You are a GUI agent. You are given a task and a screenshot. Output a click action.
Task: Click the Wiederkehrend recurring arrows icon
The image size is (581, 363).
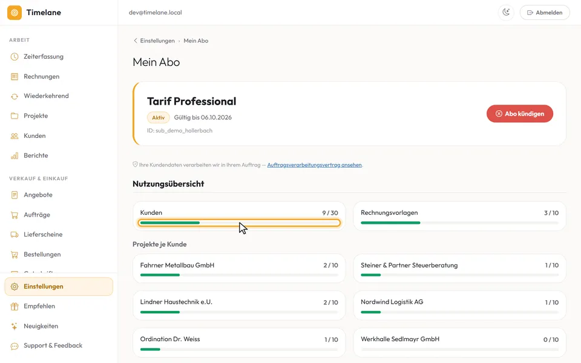[15, 96]
